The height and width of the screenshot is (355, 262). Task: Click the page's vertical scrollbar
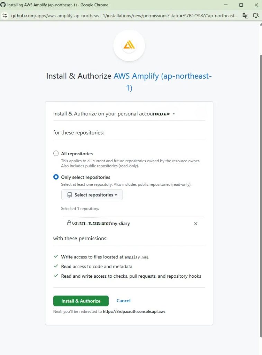click(x=261, y=173)
